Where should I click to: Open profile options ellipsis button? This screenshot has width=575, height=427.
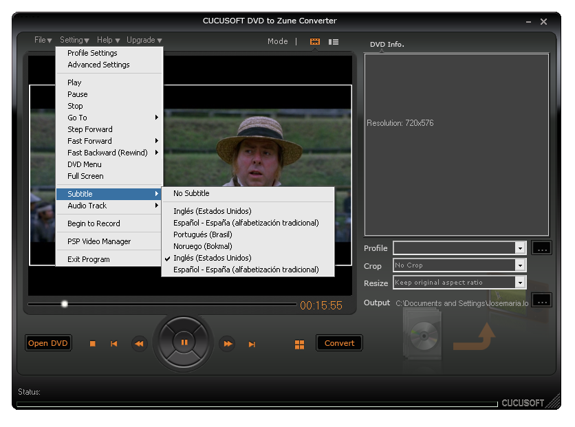(542, 248)
